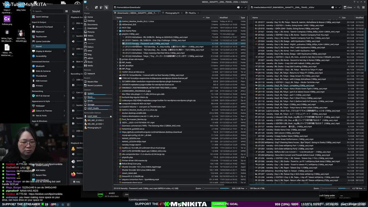The image size is (368, 207).
Task: Open the Storage device in Places
Action: 91,104
